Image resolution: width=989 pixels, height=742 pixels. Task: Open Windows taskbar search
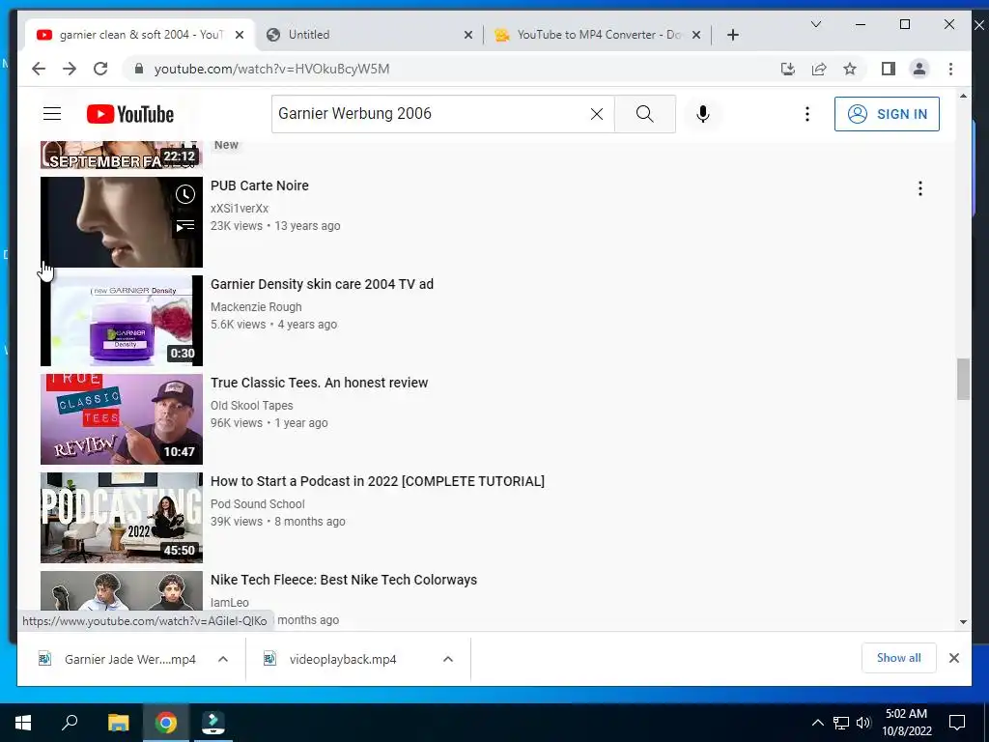70,723
